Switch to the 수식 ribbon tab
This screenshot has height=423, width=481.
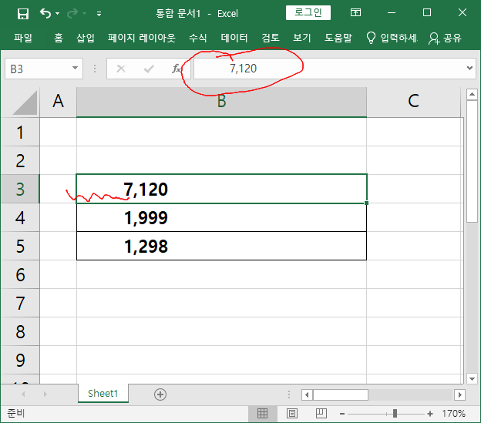tap(198, 38)
